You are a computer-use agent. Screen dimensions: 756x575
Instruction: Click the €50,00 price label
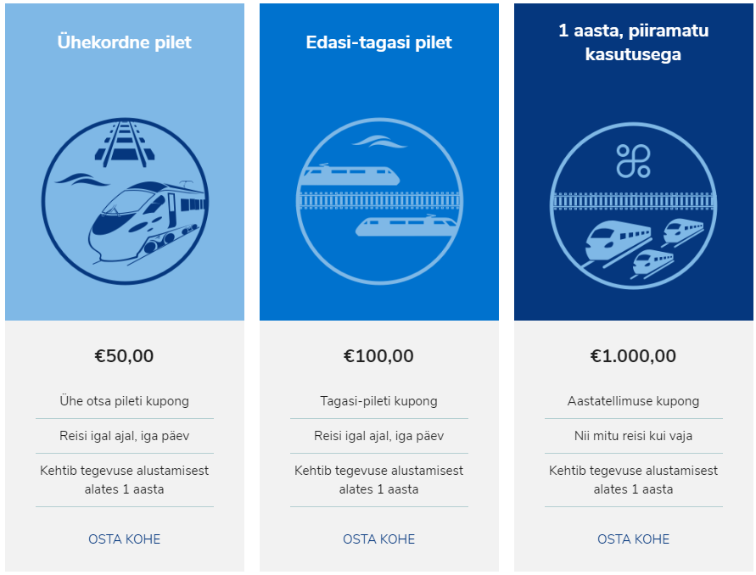coord(125,355)
